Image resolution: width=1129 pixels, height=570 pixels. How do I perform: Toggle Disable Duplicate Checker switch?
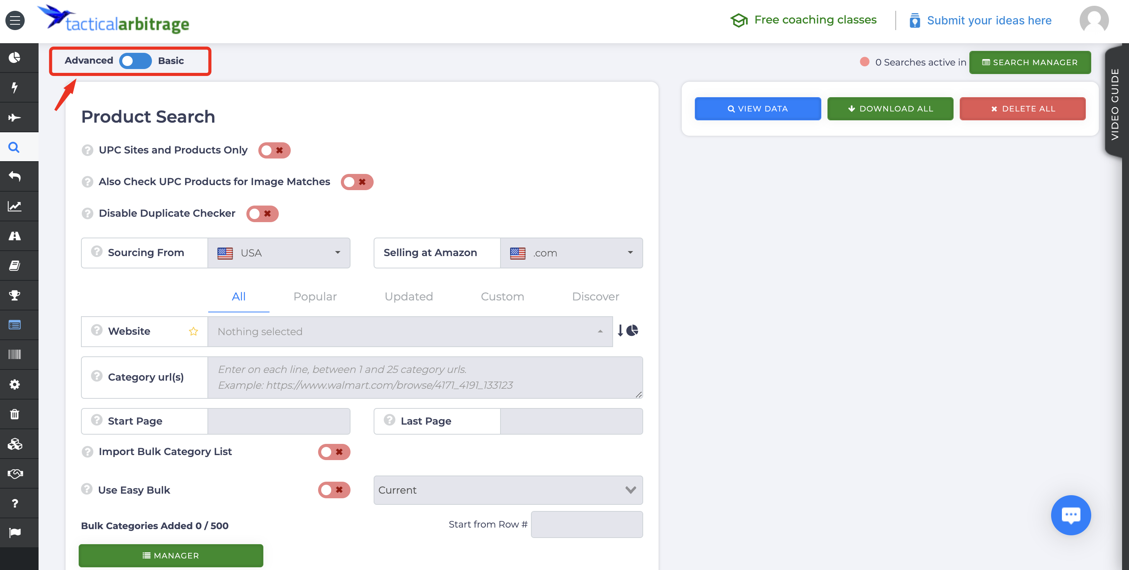(x=262, y=214)
